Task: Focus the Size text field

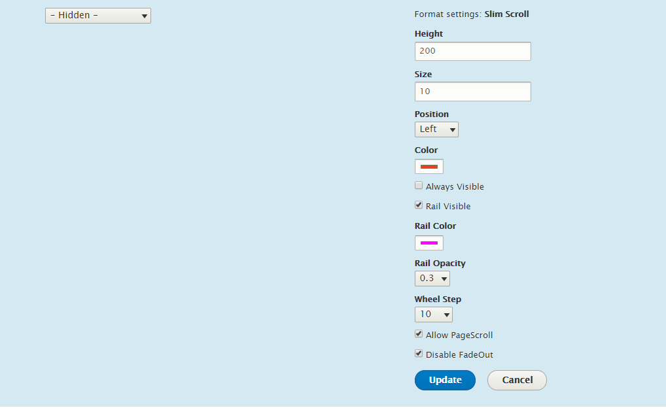Action: tap(473, 92)
